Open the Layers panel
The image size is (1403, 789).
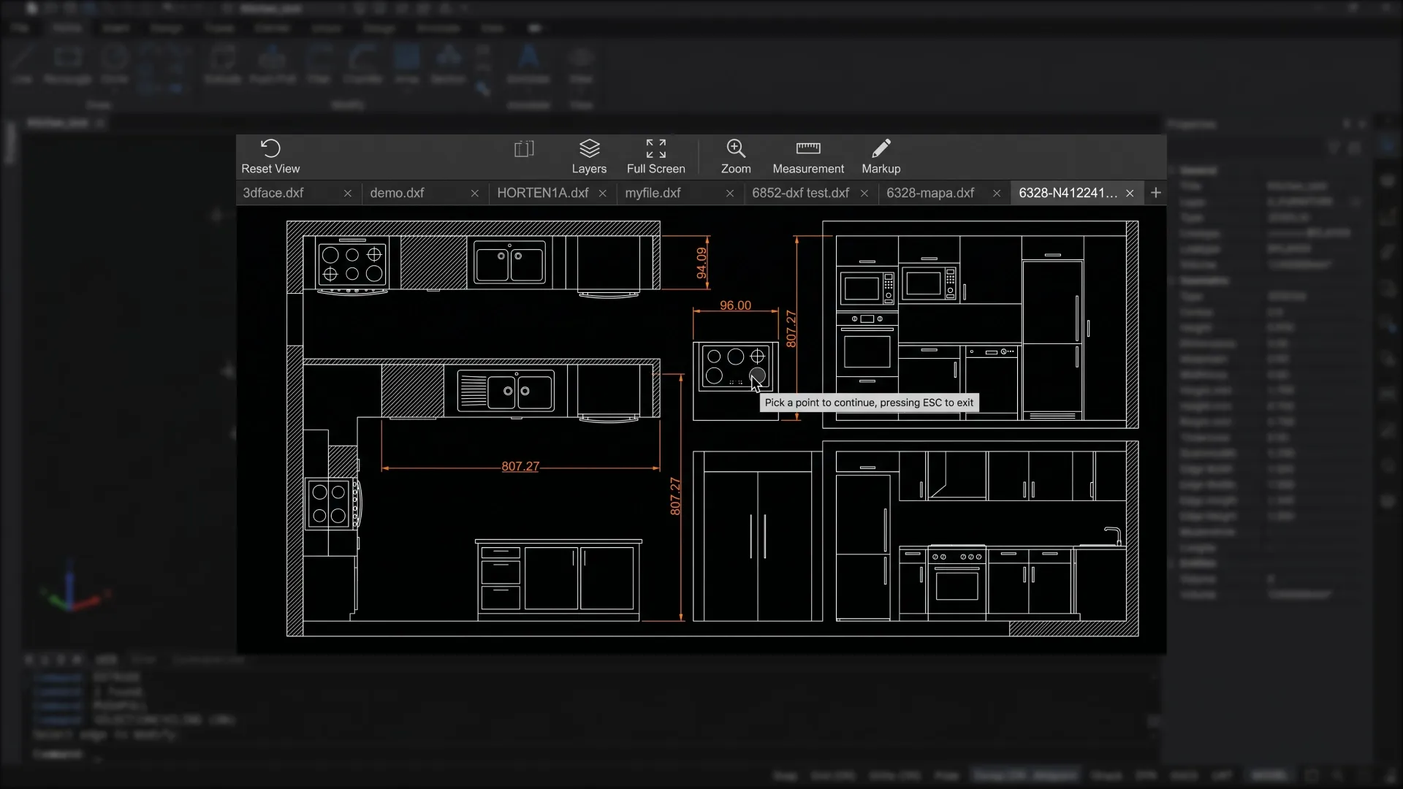[589, 156]
